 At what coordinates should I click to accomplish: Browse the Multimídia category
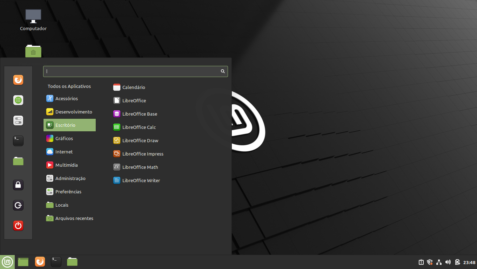[69, 165]
